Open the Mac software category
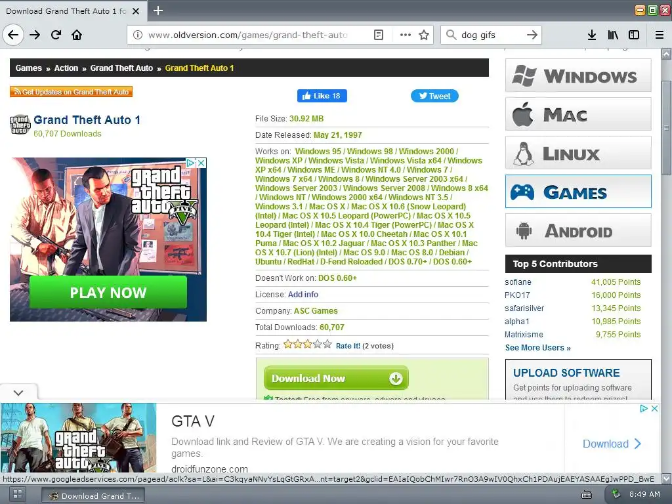Viewport: 672px width, 504px height. [578, 114]
